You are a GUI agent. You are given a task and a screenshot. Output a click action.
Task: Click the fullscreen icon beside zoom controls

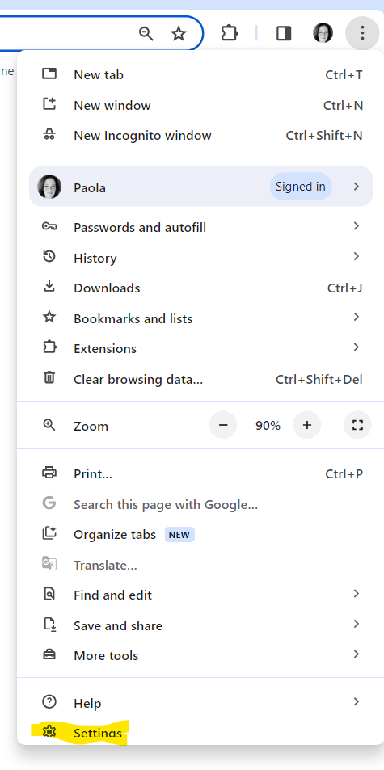tap(357, 425)
